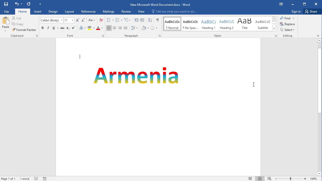Image resolution: width=322 pixels, height=181 pixels.
Task: Click the Undo arrow icon
Action: (x=17, y=4)
